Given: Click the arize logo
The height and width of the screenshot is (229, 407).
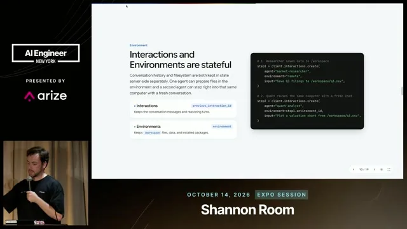Looking at the screenshot, I should point(46,96).
